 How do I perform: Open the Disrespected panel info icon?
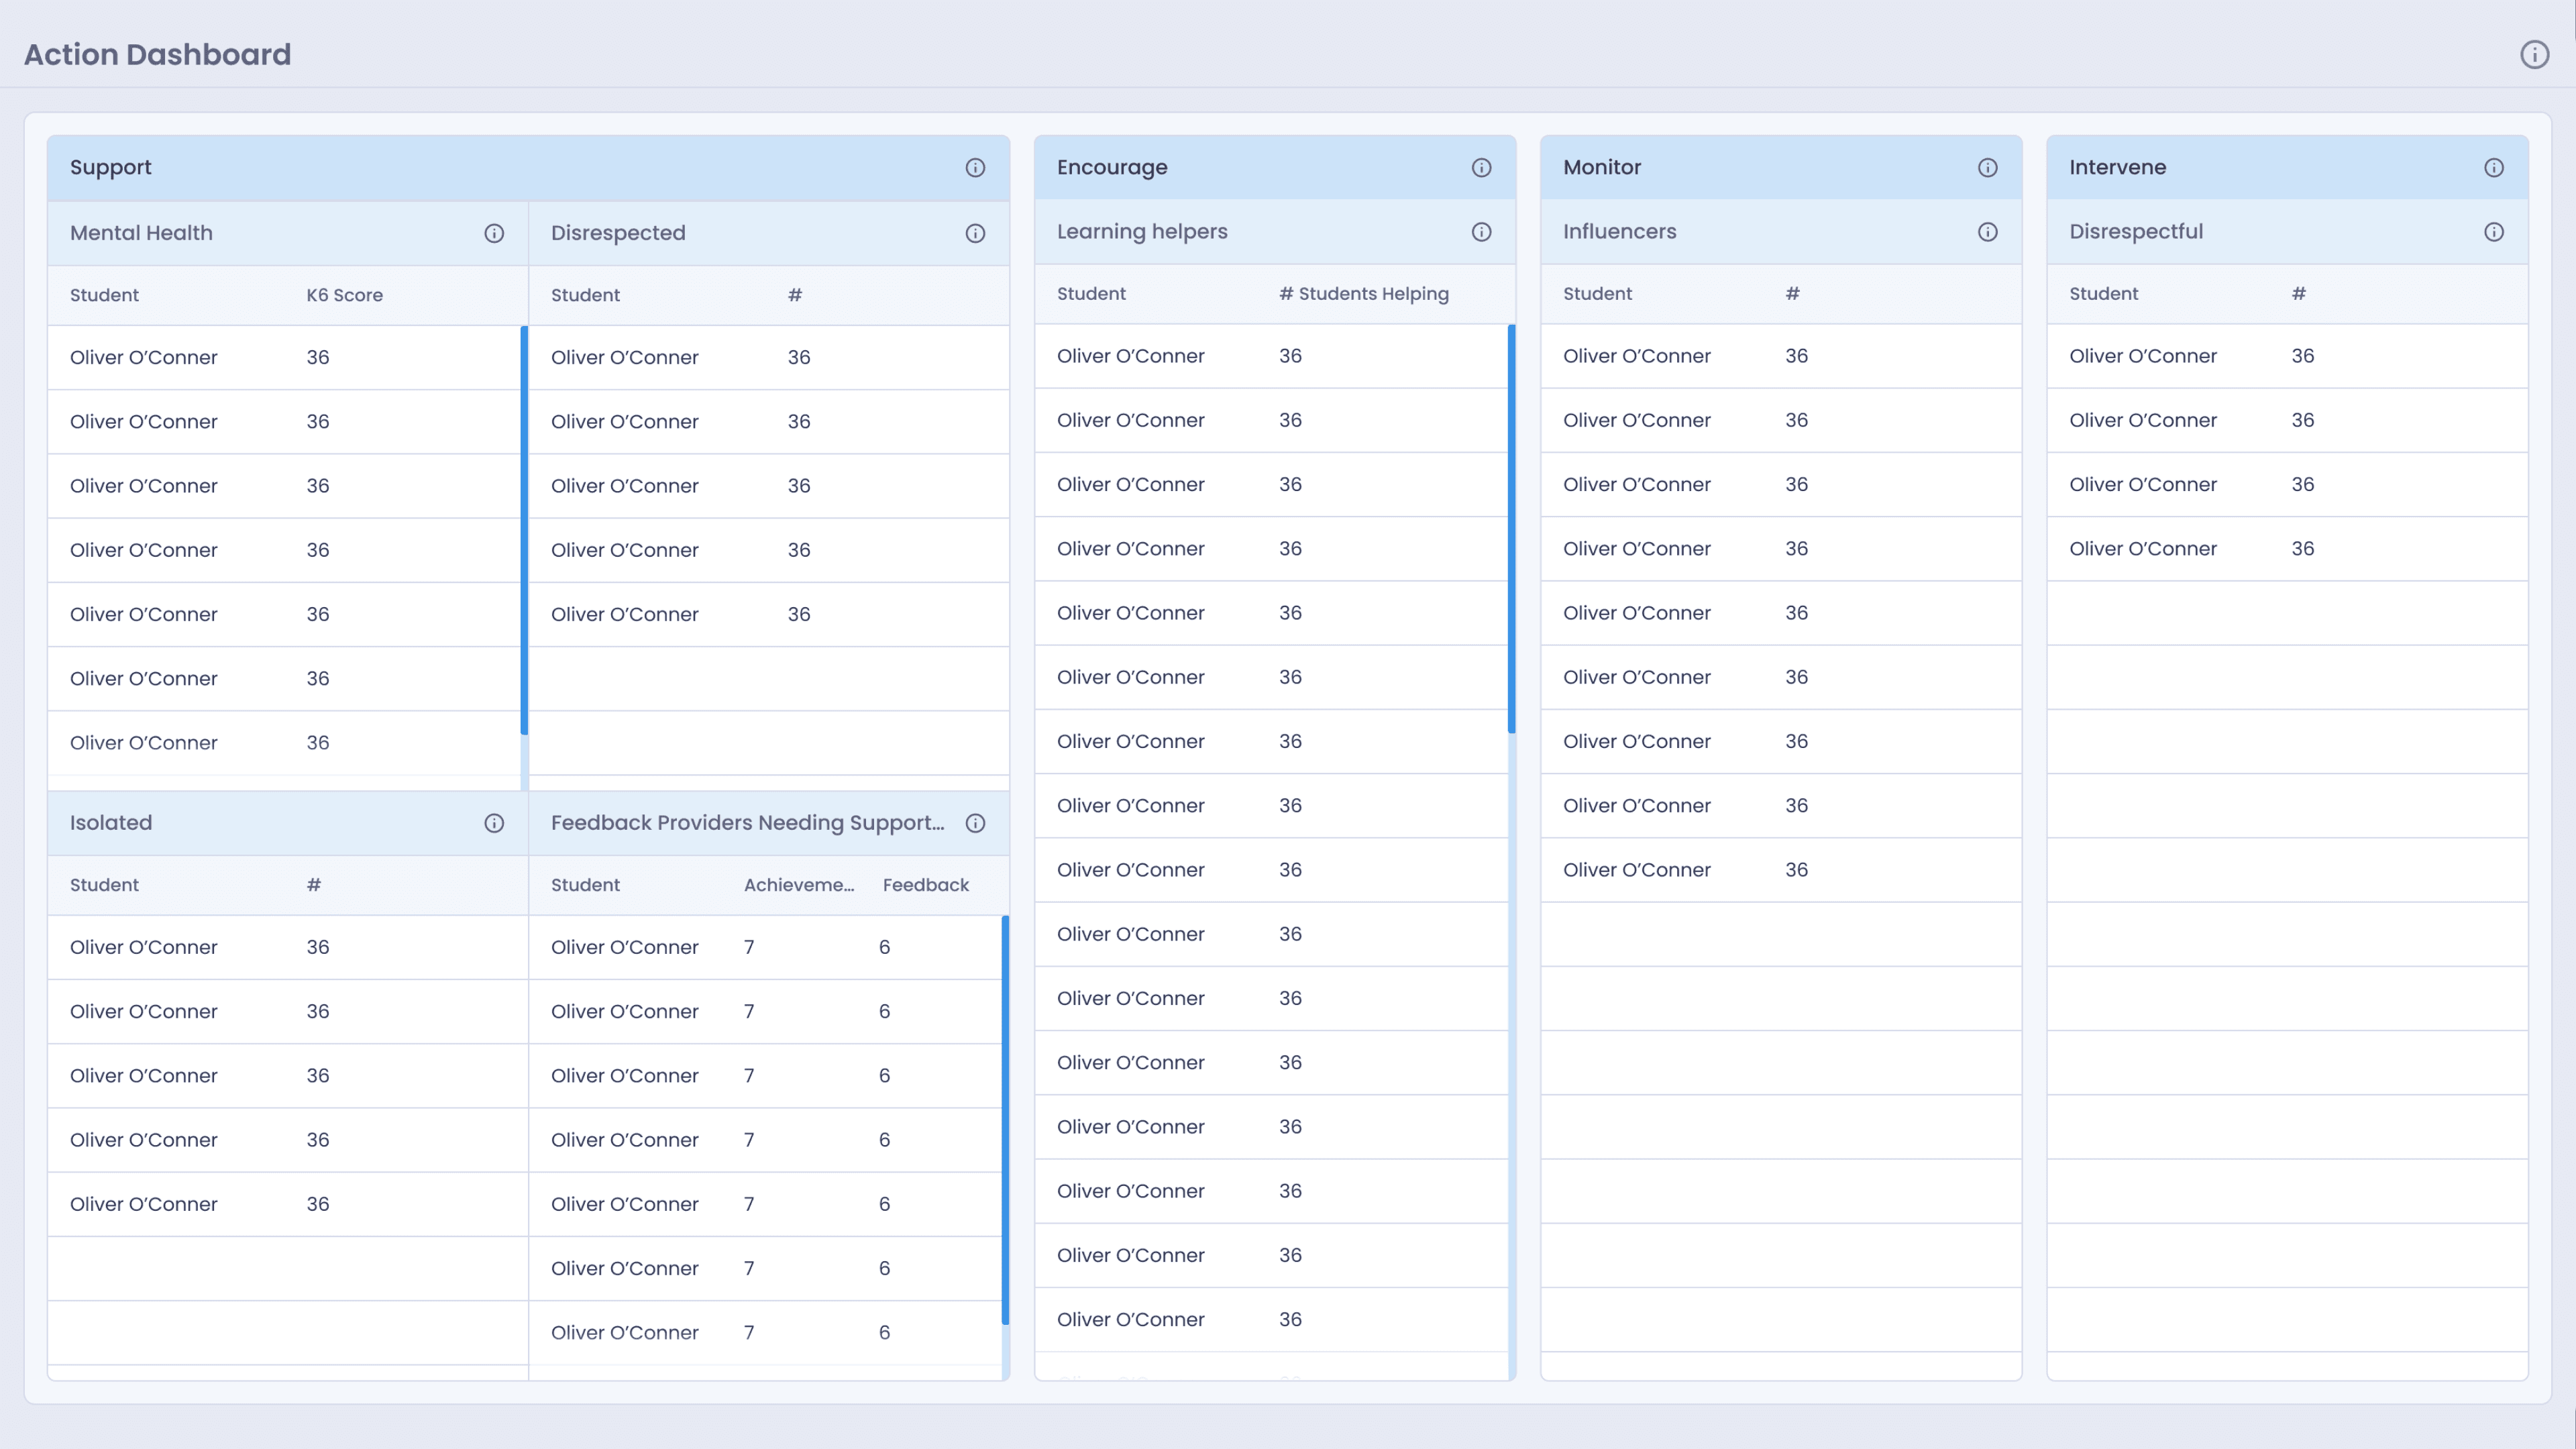[x=975, y=233]
